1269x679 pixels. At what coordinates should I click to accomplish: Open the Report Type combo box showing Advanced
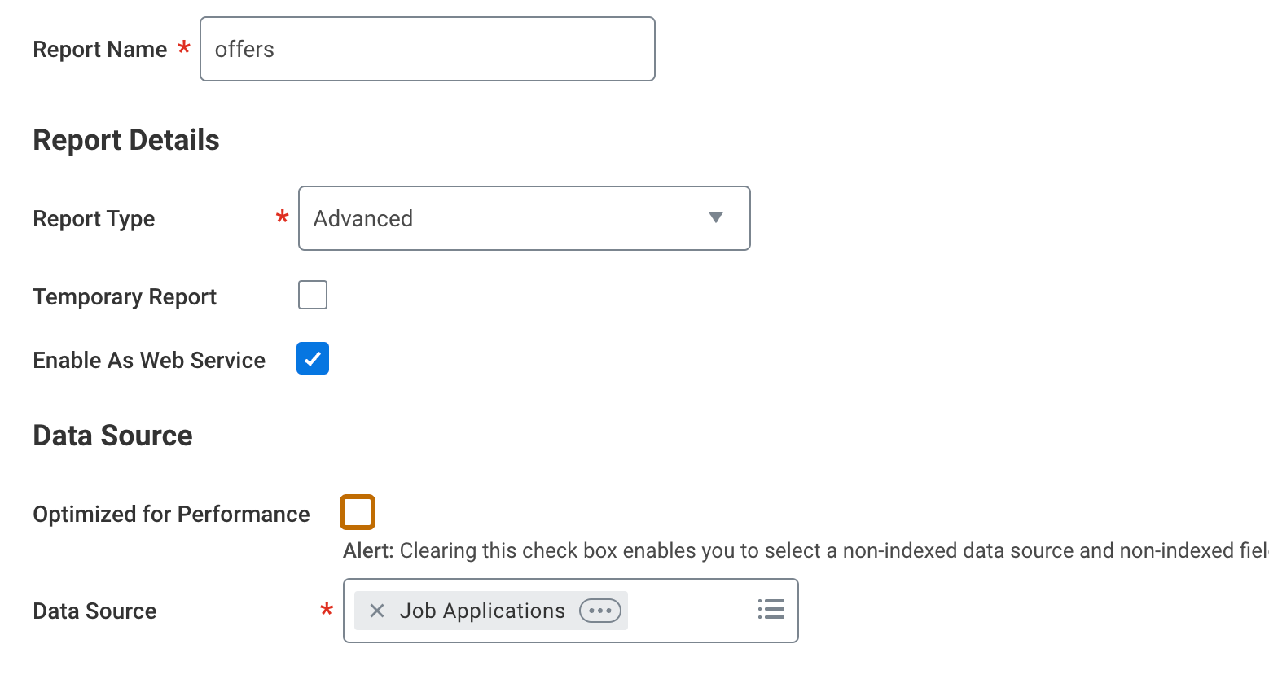pyautogui.click(x=505, y=218)
